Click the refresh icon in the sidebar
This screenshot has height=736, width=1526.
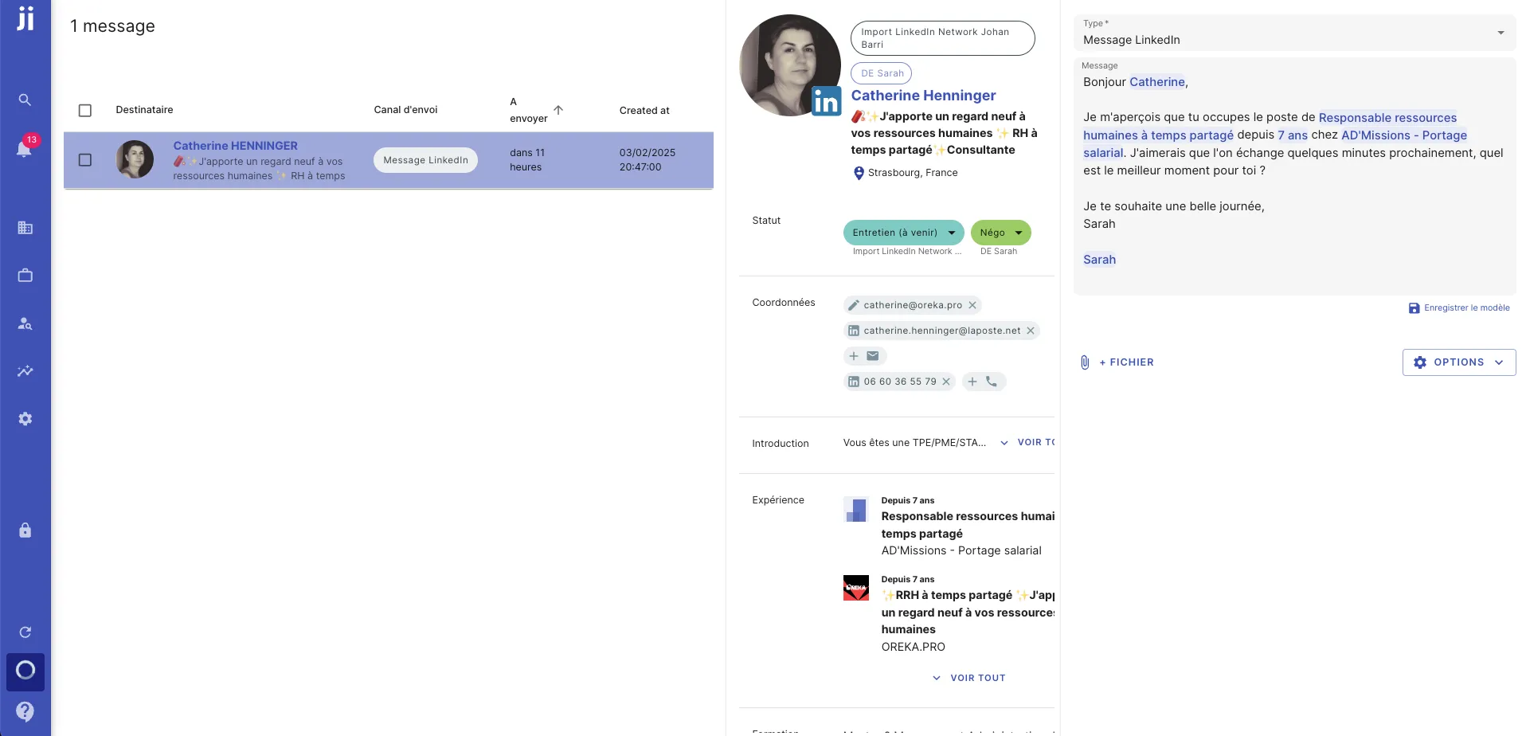[x=25, y=631]
